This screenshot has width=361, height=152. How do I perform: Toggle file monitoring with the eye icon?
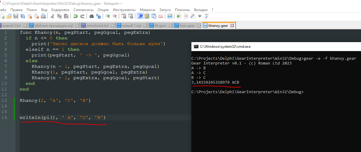(x=170, y=16)
